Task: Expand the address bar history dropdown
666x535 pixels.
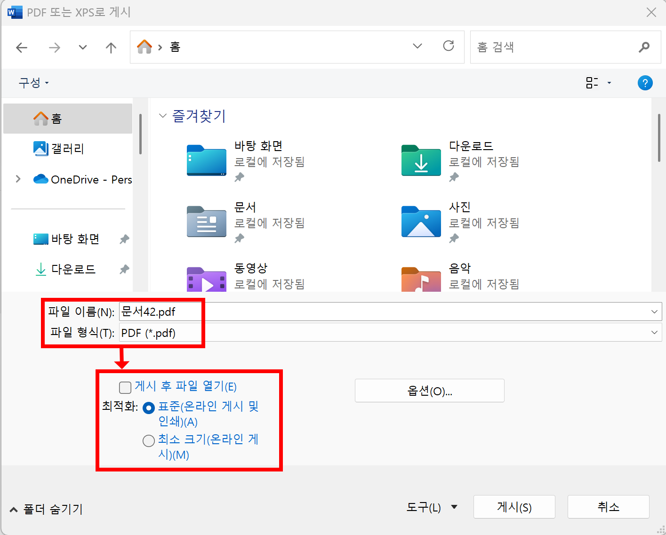Action: click(x=417, y=46)
